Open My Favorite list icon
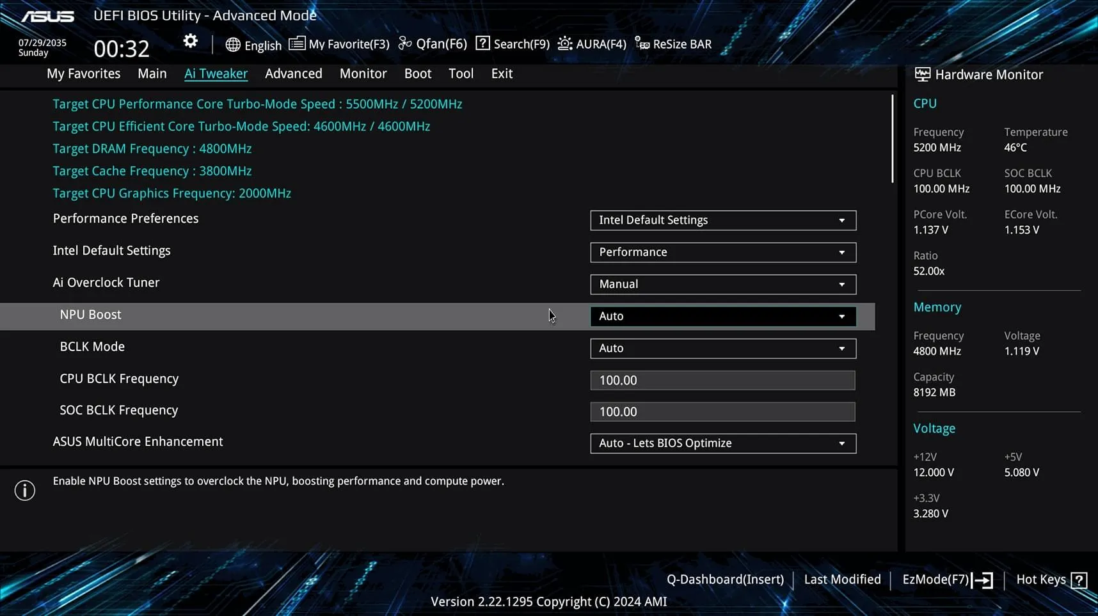Viewport: 1098px width, 616px height. pos(297,43)
